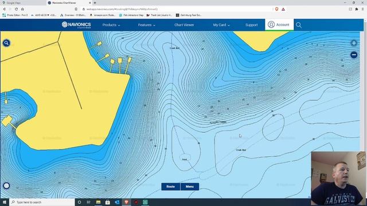Open Task View on taskbar
This screenshot has height=206, width=367.
[x=89, y=202]
